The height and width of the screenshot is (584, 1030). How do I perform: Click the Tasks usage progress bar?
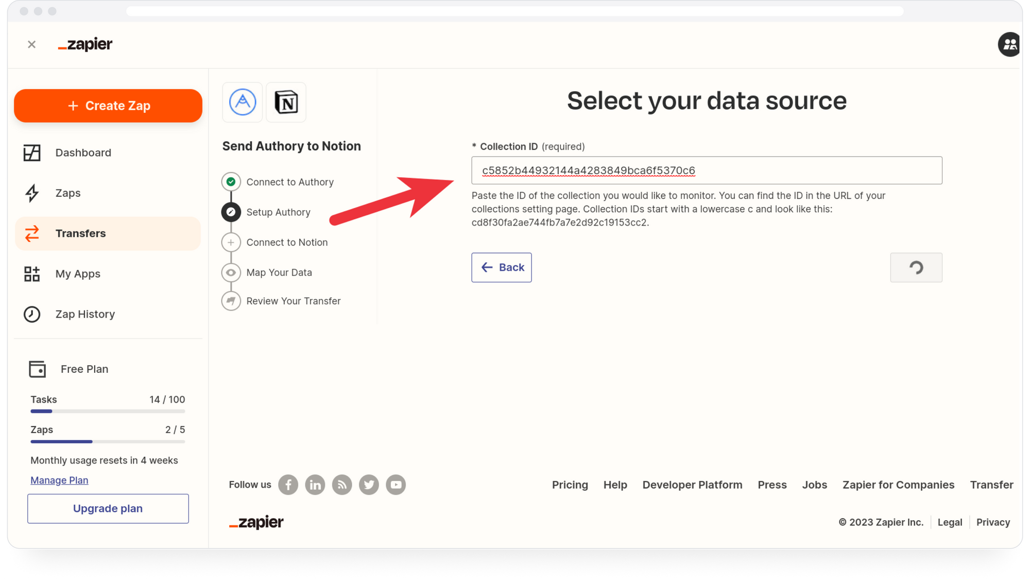pyautogui.click(x=108, y=411)
